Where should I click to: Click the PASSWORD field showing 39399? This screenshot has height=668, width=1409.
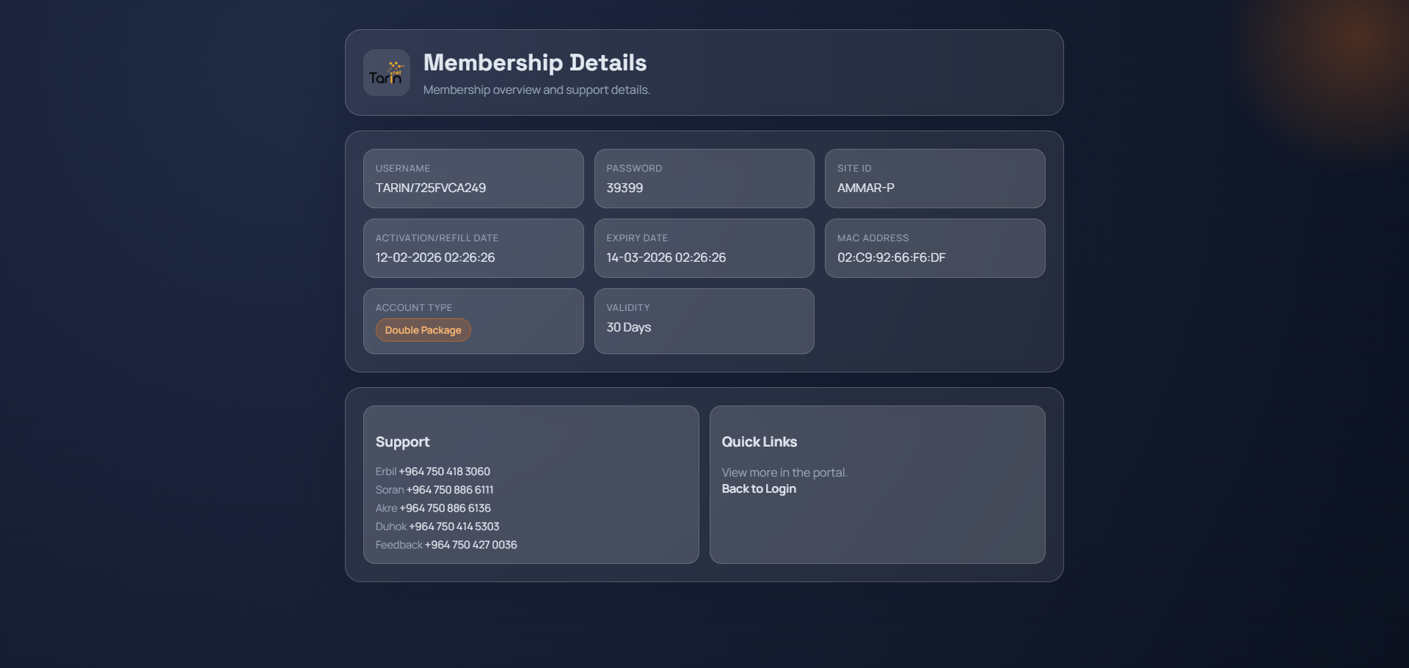click(704, 178)
